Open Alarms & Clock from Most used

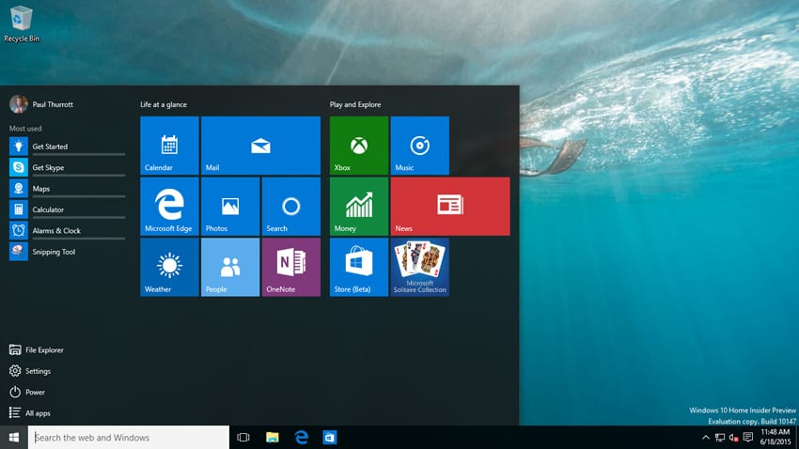tap(68, 231)
